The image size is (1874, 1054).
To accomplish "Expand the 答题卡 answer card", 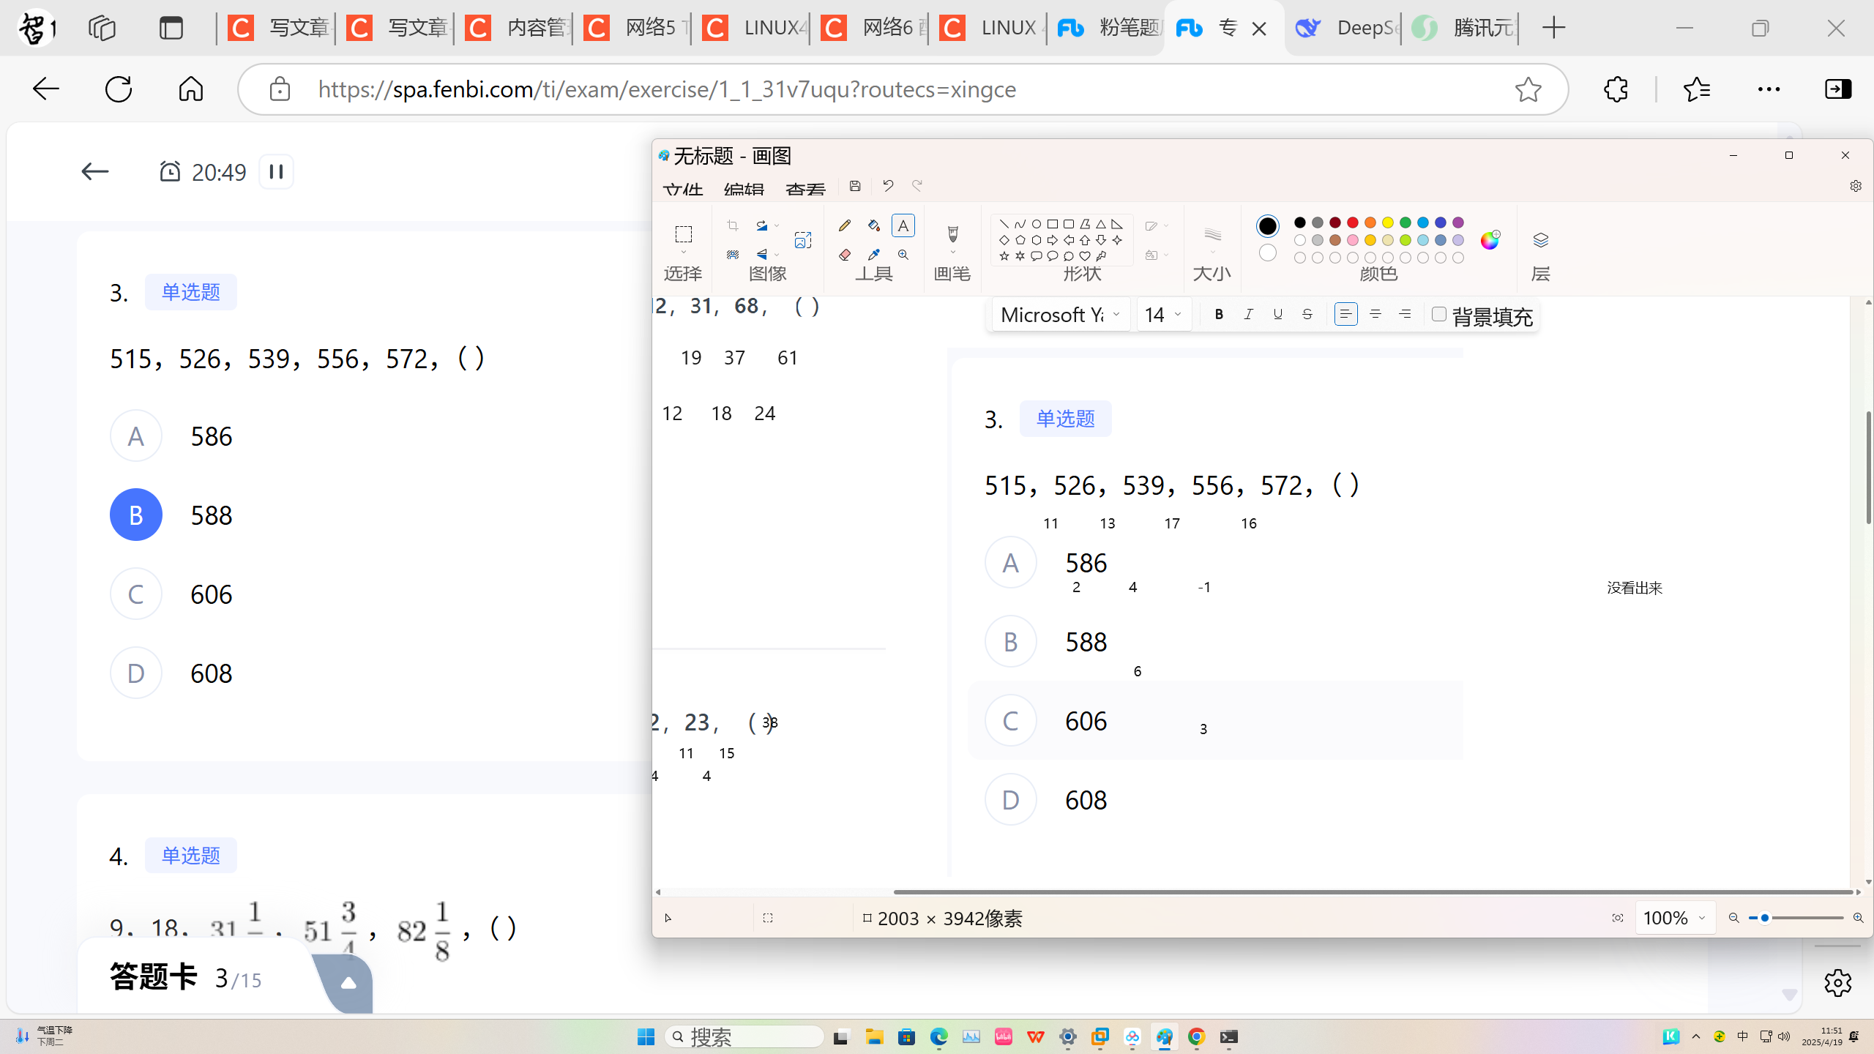I will point(348,982).
